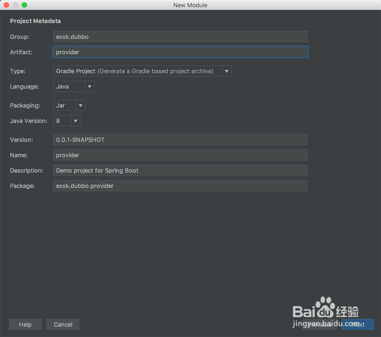
Task: Click the Type: label
Action: point(18,71)
